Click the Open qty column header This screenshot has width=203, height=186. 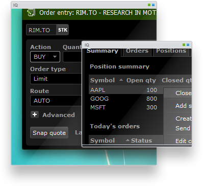141,80
